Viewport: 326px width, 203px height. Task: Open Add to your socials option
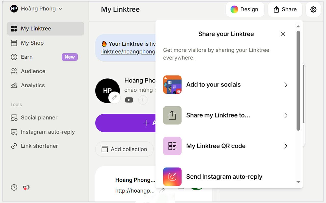[x=226, y=85]
